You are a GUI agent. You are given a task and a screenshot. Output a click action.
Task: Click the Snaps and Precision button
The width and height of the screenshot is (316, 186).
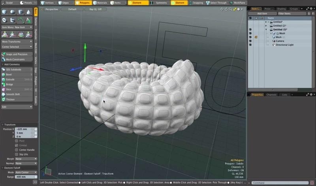click(x=17, y=54)
